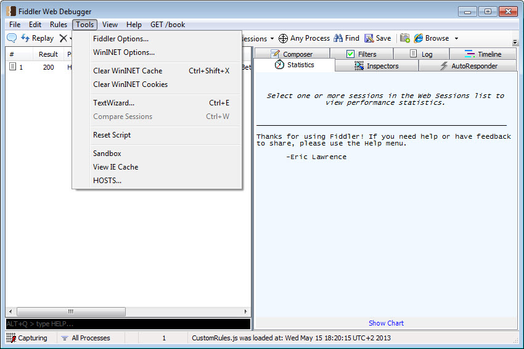Switch to the Timeline tab
The width and height of the screenshot is (524, 349).
click(x=483, y=54)
